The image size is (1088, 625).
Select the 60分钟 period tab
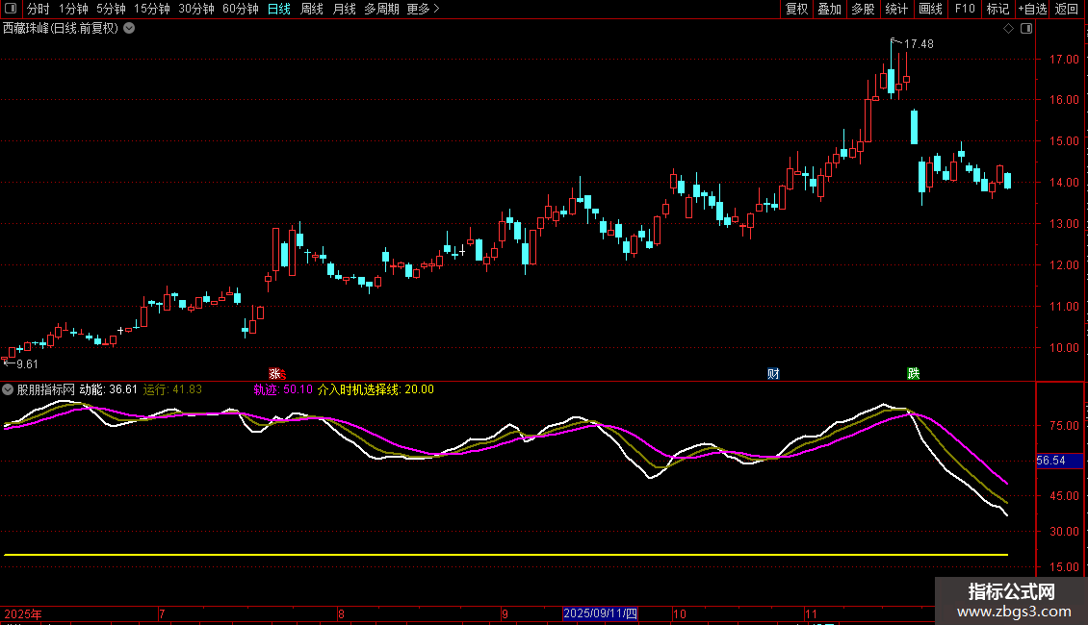240,9
